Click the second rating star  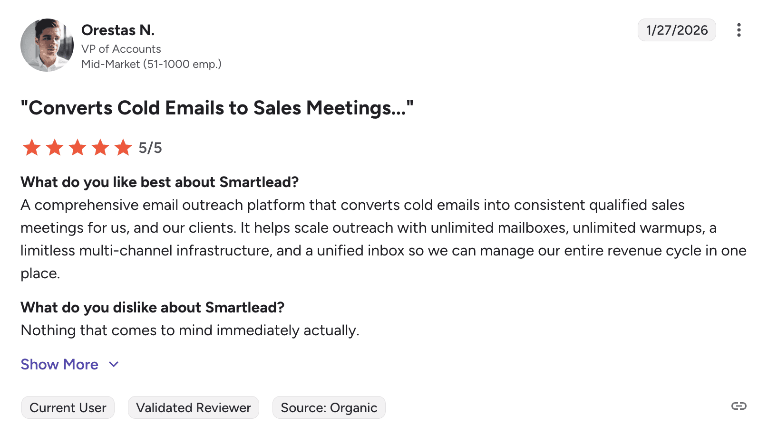coord(55,148)
